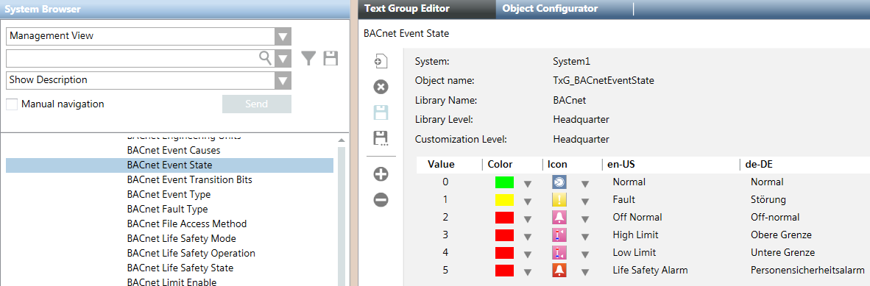Select BACnet Event Transition Bits in tree
Viewport: 870px width, 286px height.
(190, 179)
